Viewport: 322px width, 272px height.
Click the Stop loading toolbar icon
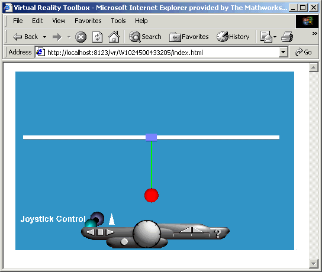tap(80, 37)
